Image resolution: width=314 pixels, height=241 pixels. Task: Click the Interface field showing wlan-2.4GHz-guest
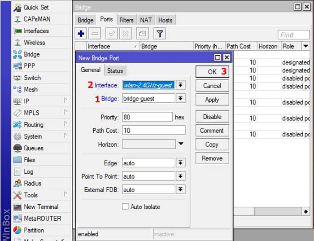click(148, 85)
